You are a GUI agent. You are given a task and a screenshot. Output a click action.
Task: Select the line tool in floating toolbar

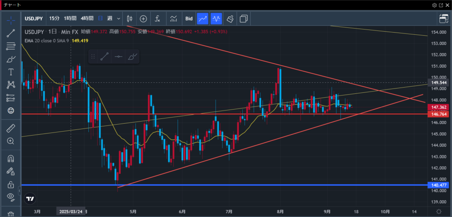click(105, 56)
